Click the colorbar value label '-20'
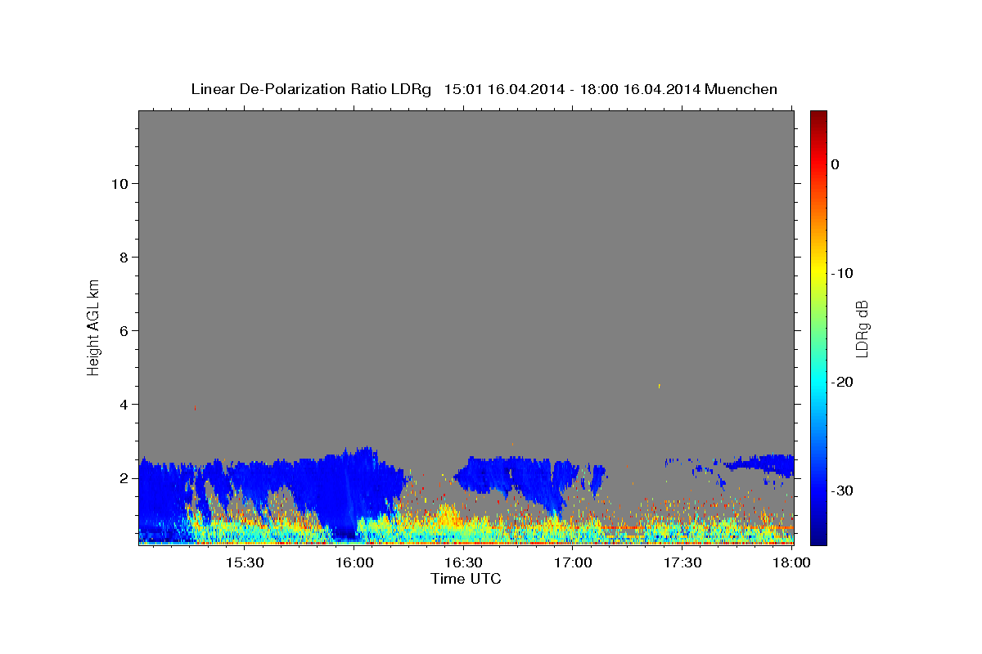The image size is (982, 654). pos(842,382)
